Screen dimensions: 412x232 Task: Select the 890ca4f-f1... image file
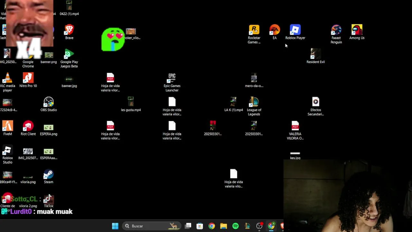(x=7, y=178)
